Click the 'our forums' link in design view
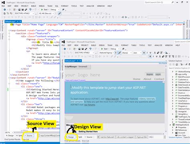This screenshot has height=144, width=190. coord(89,105)
